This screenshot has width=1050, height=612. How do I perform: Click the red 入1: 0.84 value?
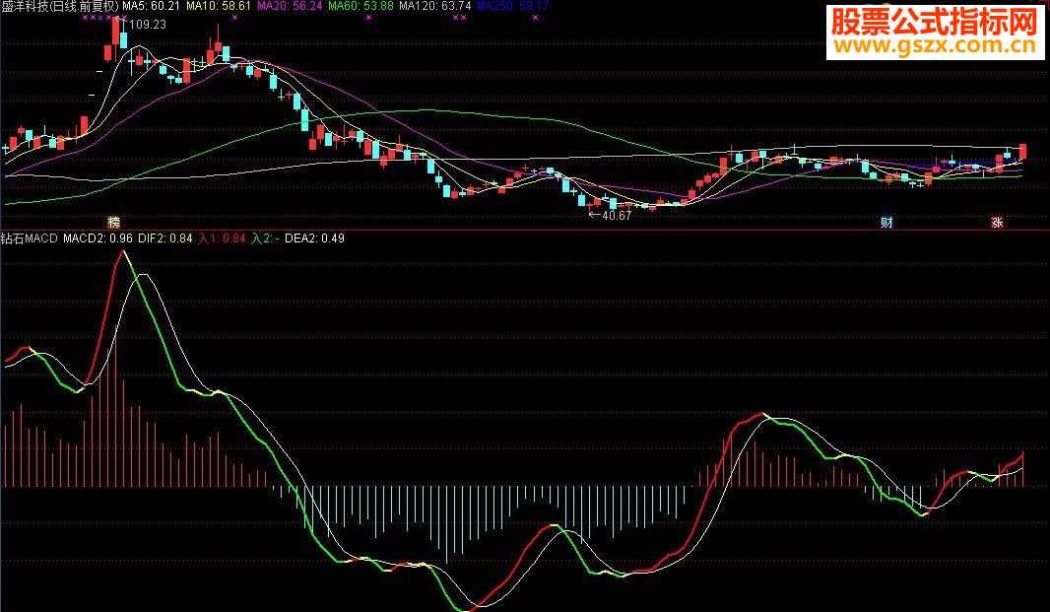pyautogui.click(x=222, y=238)
